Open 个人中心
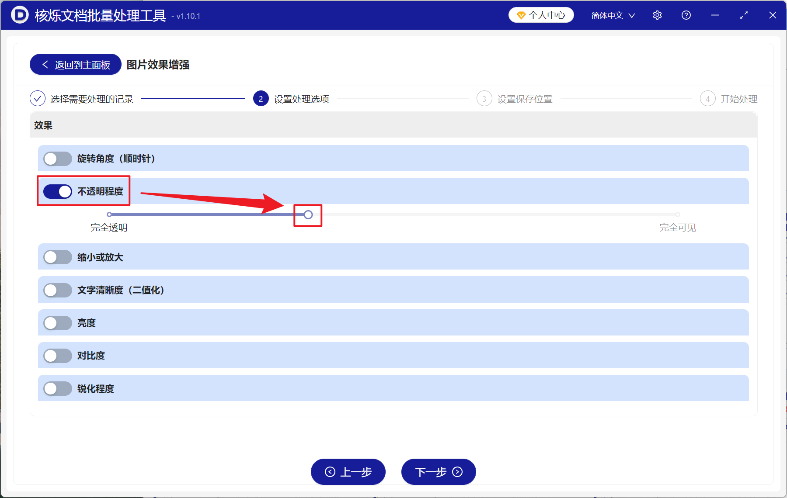This screenshot has width=787, height=498. (541, 14)
